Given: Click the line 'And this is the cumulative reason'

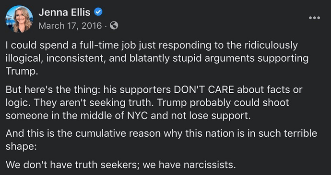Looking at the screenshot, I should click(x=161, y=140).
